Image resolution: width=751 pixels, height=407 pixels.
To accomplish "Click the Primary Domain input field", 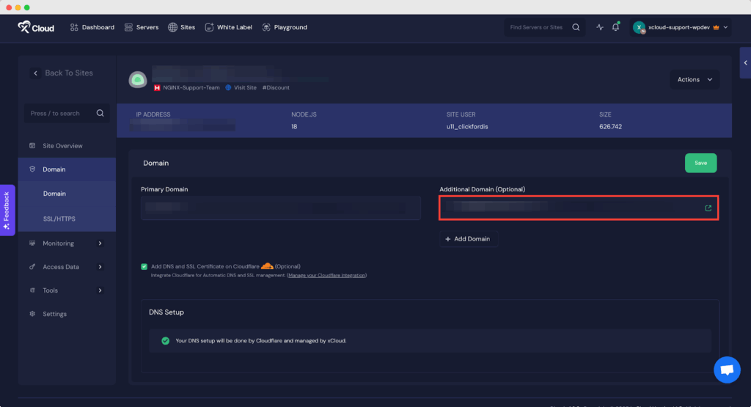I will click(x=280, y=208).
